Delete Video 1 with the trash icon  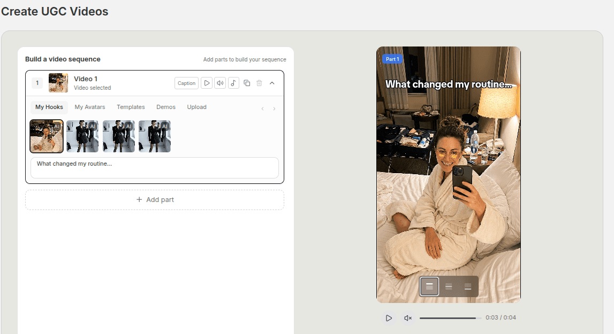coord(259,83)
